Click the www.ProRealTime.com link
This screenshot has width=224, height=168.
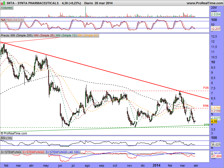pyautogui.click(x=205, y=3)
